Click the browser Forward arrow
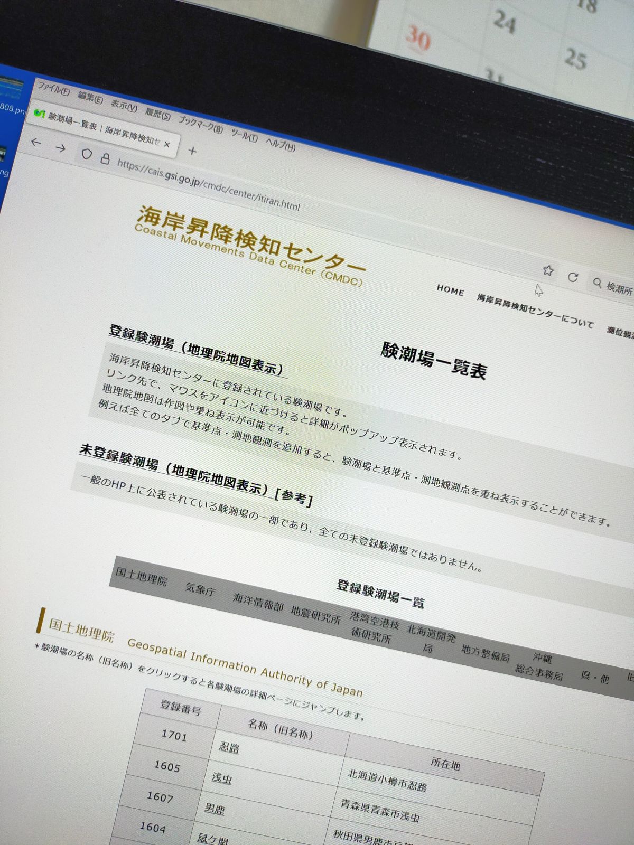 (60, 148)
